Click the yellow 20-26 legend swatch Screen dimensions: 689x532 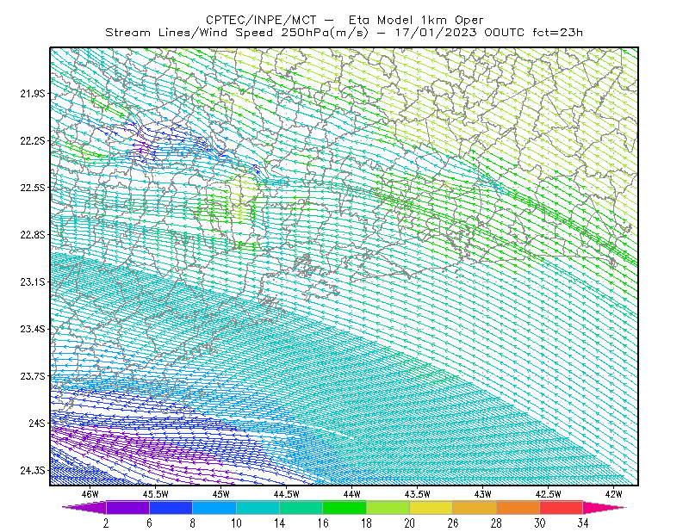click(x=431, y=508)
